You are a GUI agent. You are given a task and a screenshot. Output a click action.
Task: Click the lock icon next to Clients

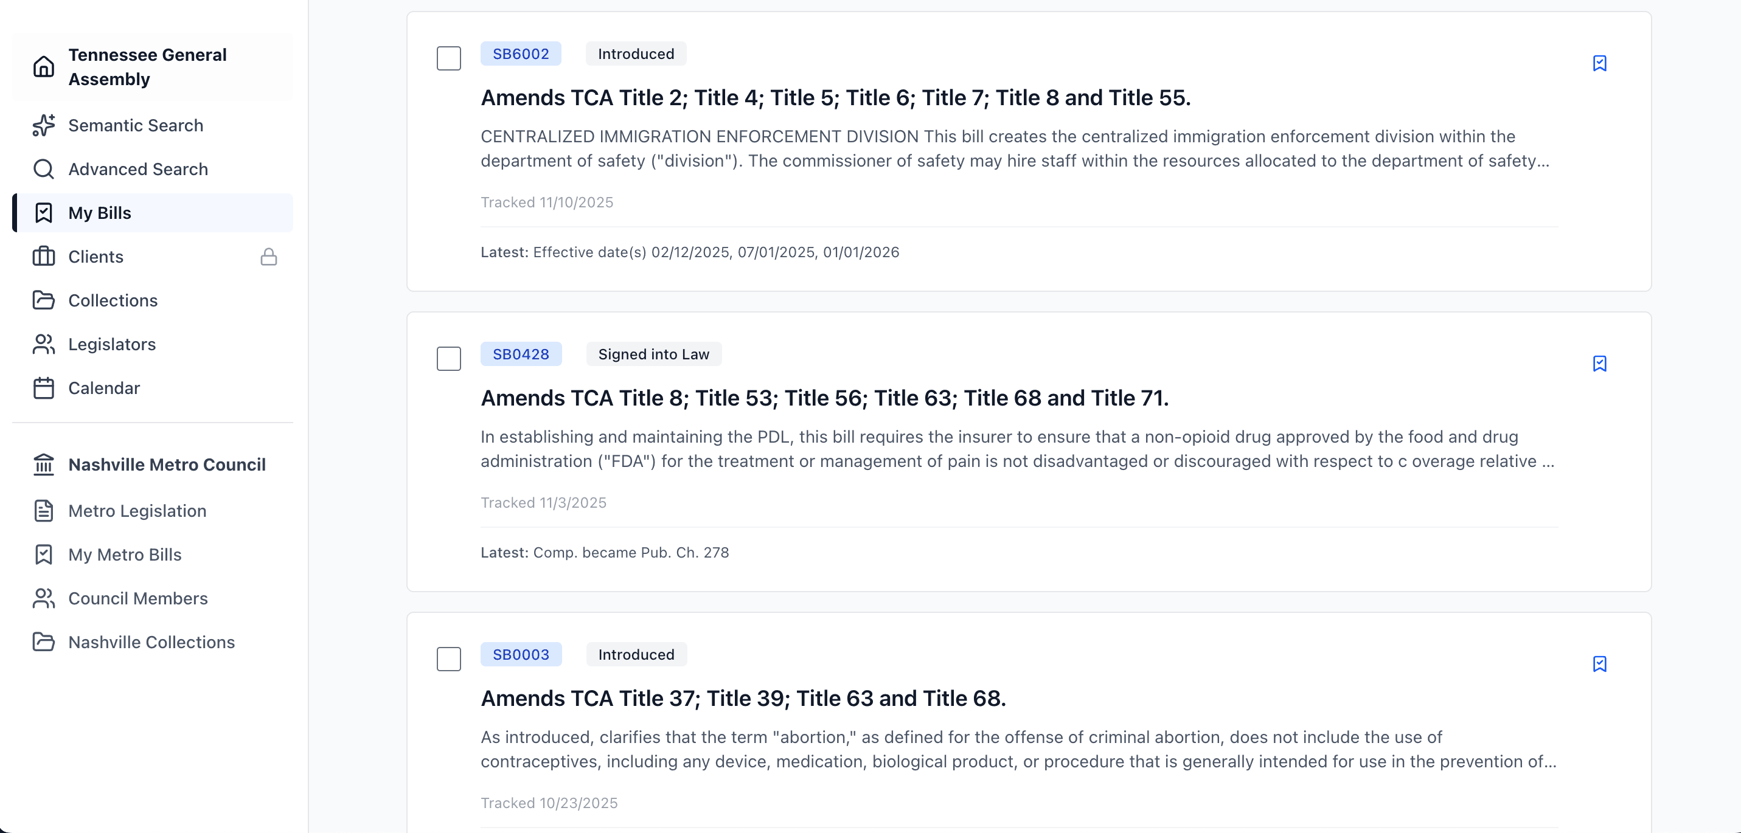click(268, 257)
